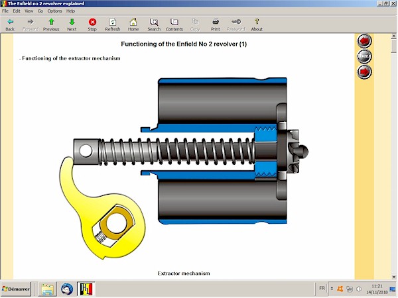Click the orange tray notification icon
The width and height of the screenshot is (398, 298).
click(x=340, y=289)
